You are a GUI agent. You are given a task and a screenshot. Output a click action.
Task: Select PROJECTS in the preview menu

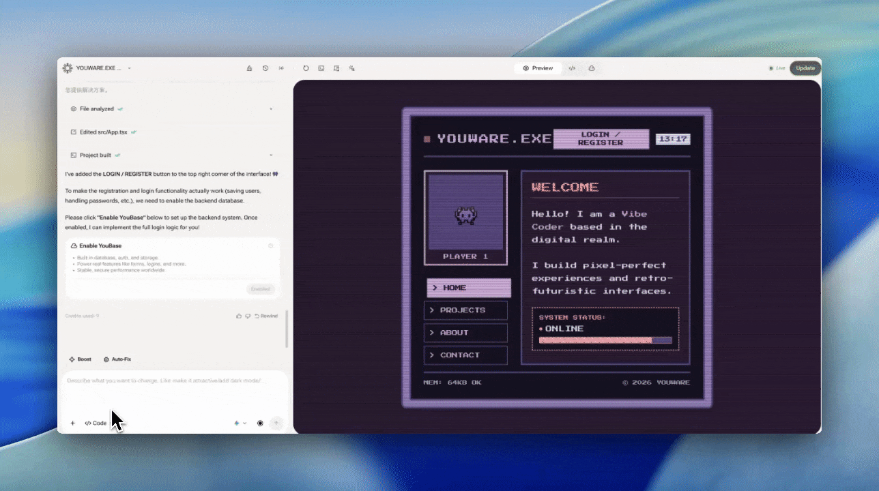click(465, 310)
